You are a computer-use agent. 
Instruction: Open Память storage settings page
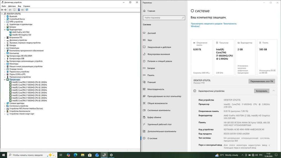(x=151, y=75)
